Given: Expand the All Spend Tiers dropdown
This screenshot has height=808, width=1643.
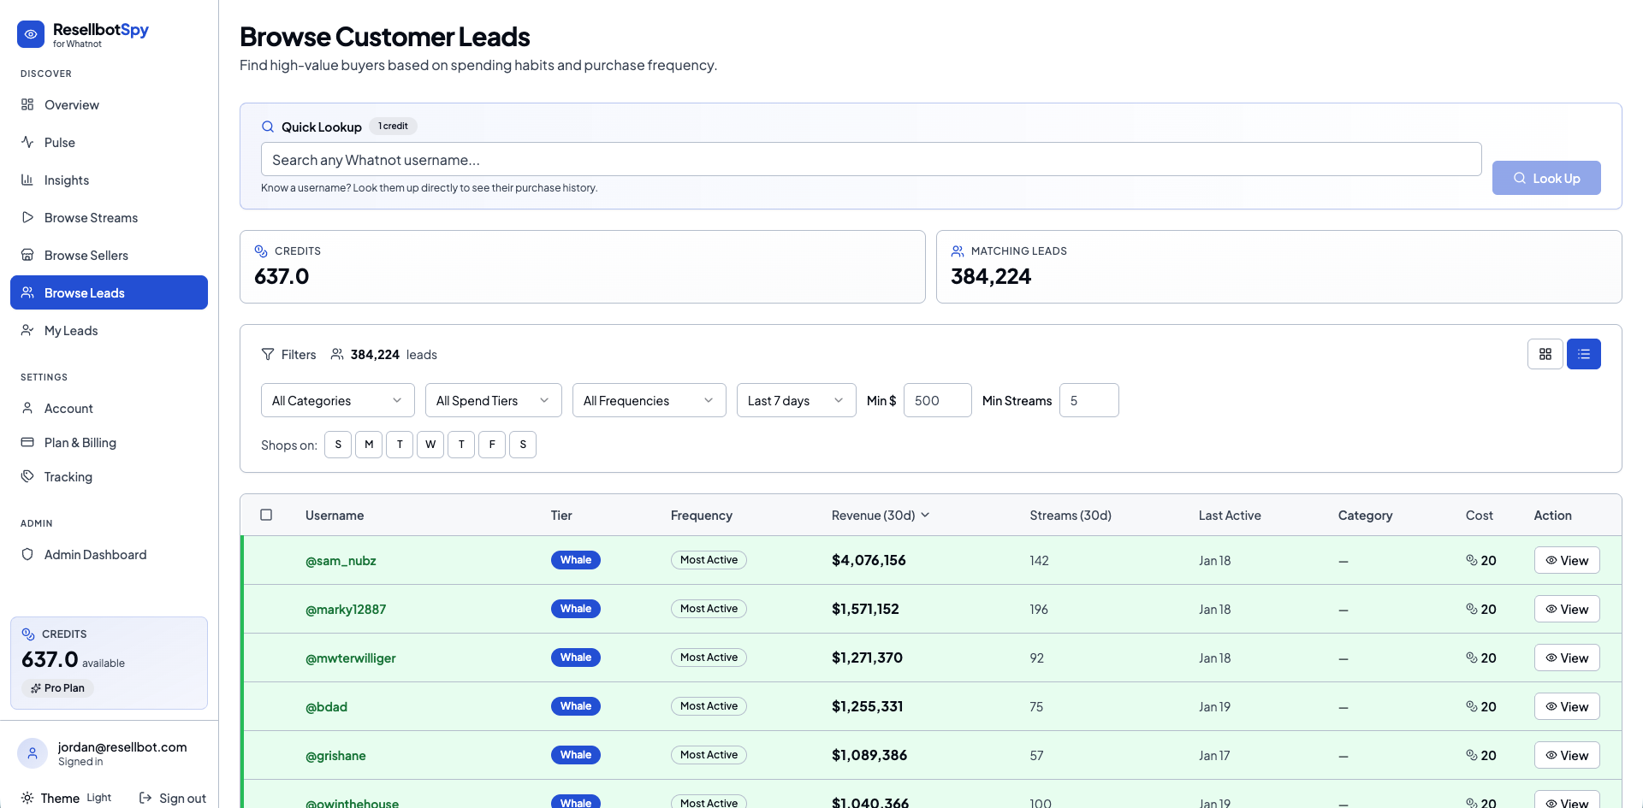Looking at the screenshot, I should point(493,399).
